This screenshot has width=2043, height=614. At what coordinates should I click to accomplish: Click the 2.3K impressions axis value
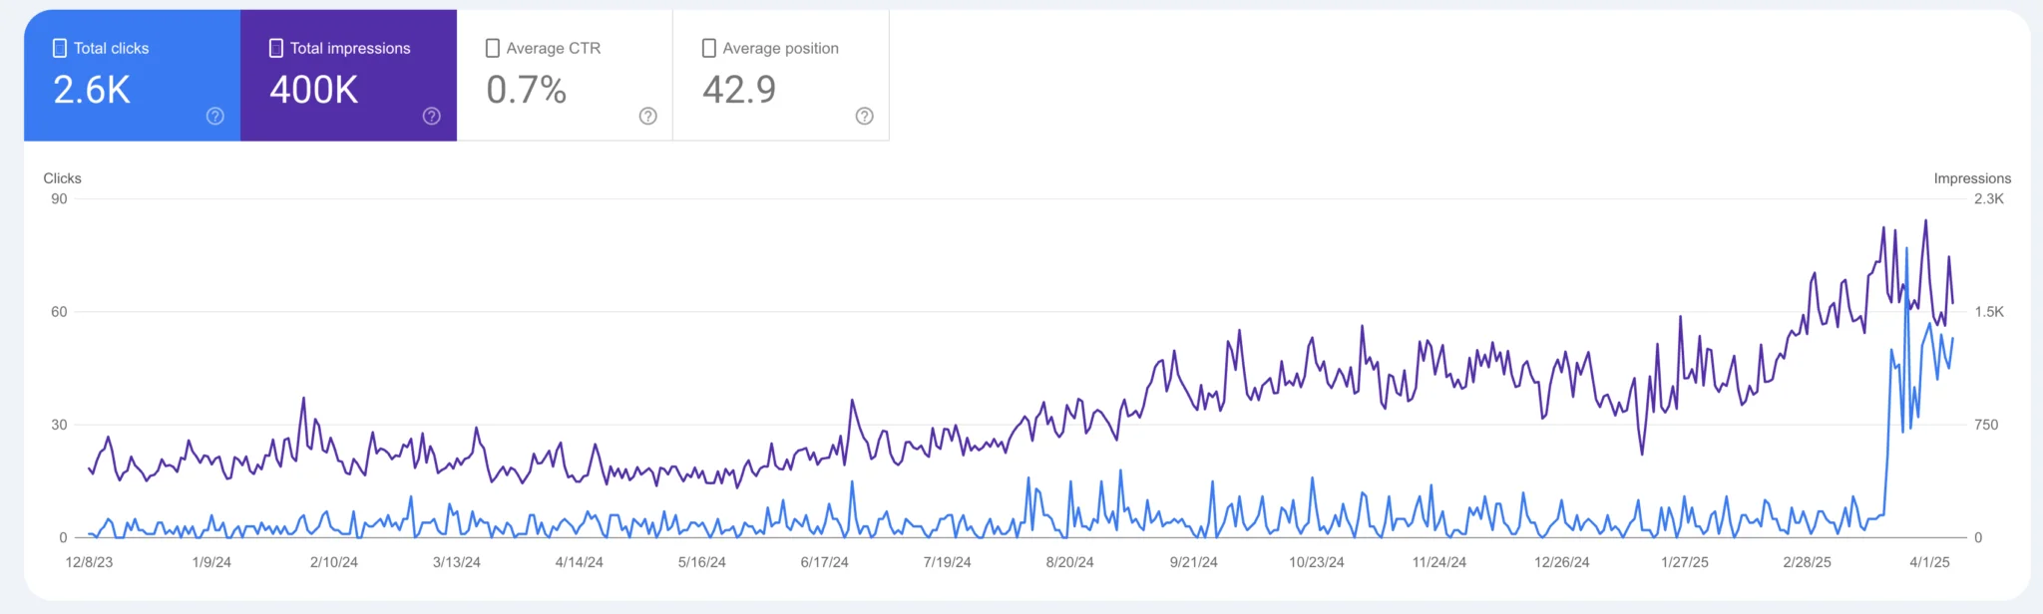coord(1988,199)
